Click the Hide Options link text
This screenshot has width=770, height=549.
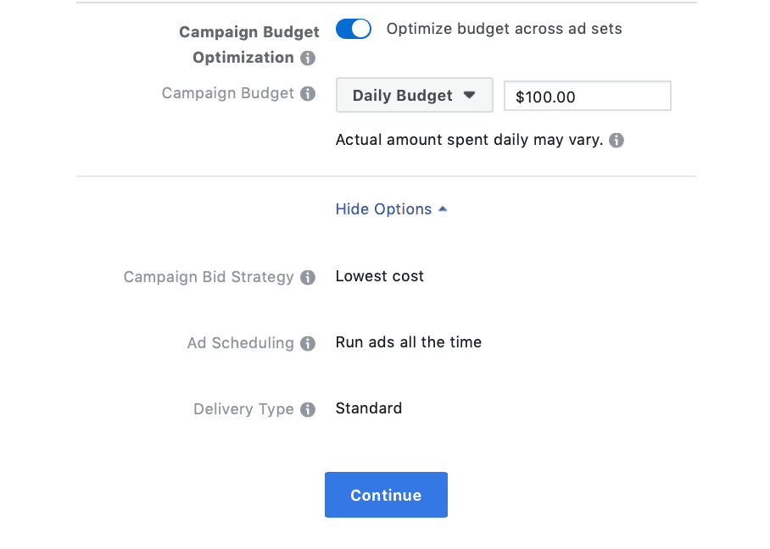point(383,209)
